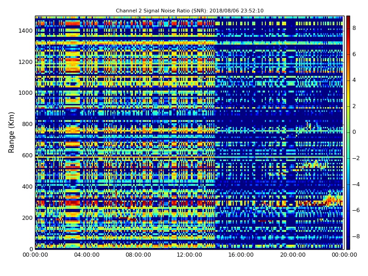Select the 800 range tick label
This screenshot has width=368, height=276.
tap(27, 124)
